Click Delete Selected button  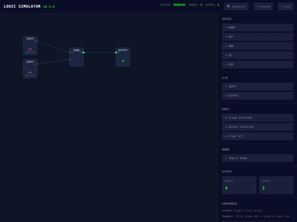[257, 127]
